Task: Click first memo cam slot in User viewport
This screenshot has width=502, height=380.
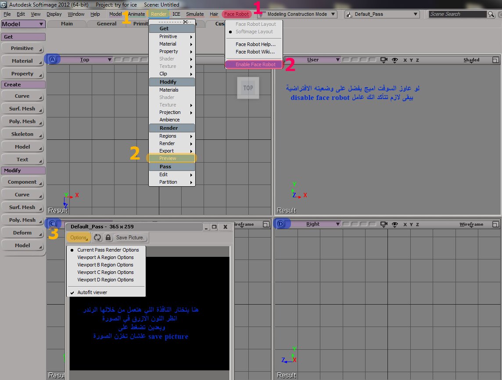Action: point(346,60)
